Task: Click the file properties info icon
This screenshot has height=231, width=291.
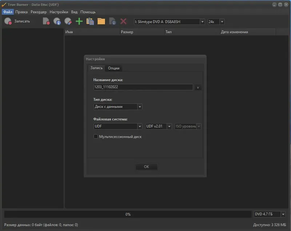Action: pyautogui.click(x=112, y=21)
